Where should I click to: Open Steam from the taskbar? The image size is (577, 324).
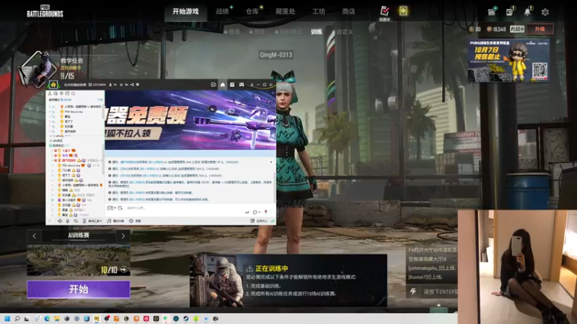186,318
